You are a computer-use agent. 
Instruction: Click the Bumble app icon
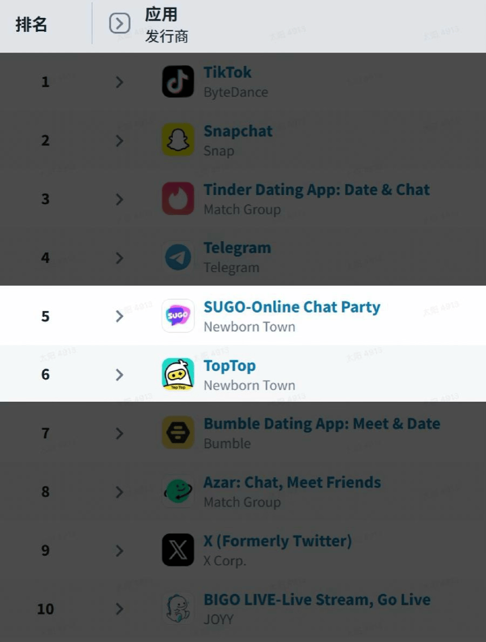point(178,433)
